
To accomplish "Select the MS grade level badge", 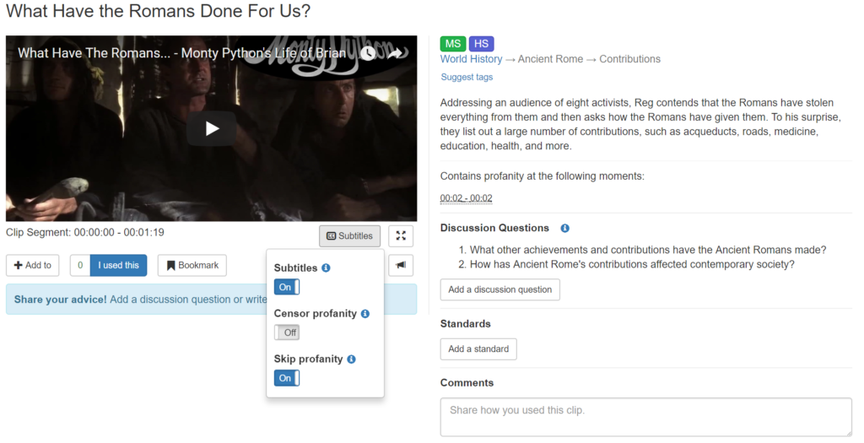I will pos(453,44).
